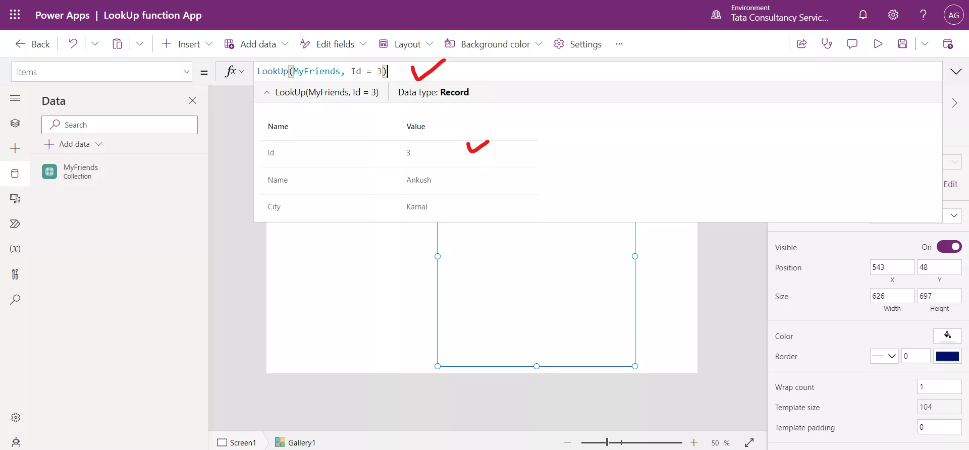
Task: Click the formula bar text
Action: click(x=322, y=72)
